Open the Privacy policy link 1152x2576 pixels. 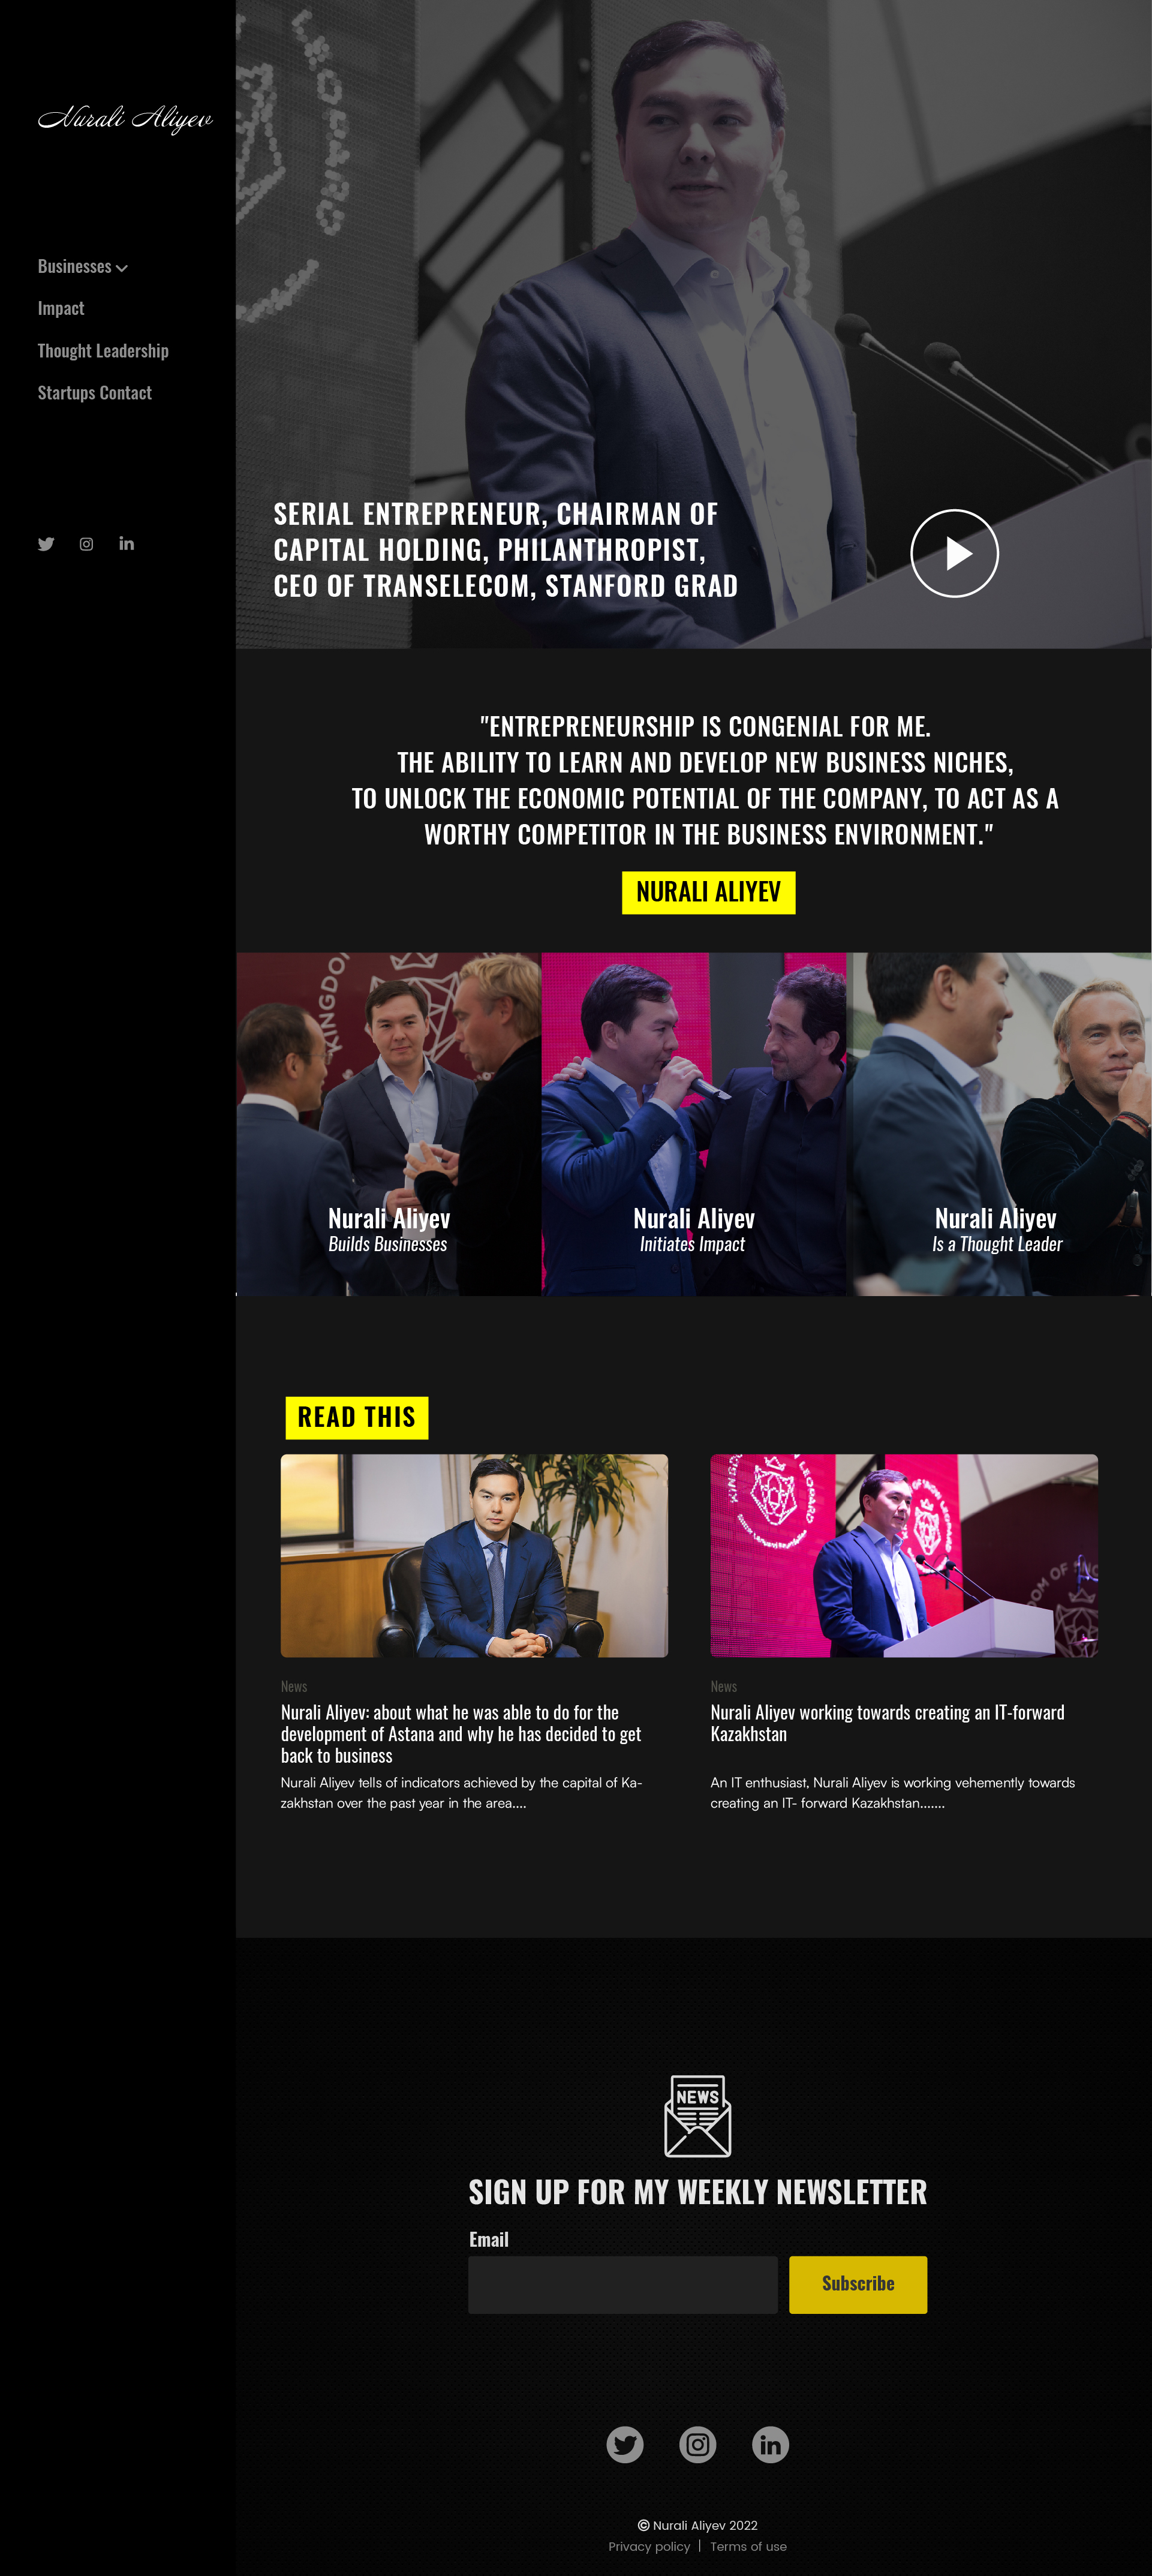click(x=649, y=2546)
